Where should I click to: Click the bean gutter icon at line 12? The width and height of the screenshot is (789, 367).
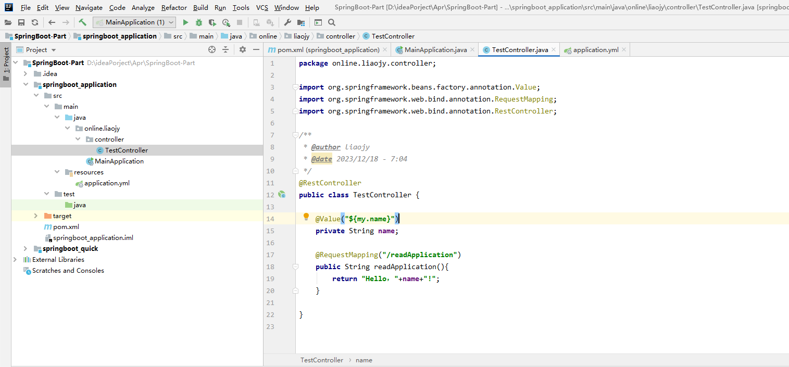click(282, 195)
